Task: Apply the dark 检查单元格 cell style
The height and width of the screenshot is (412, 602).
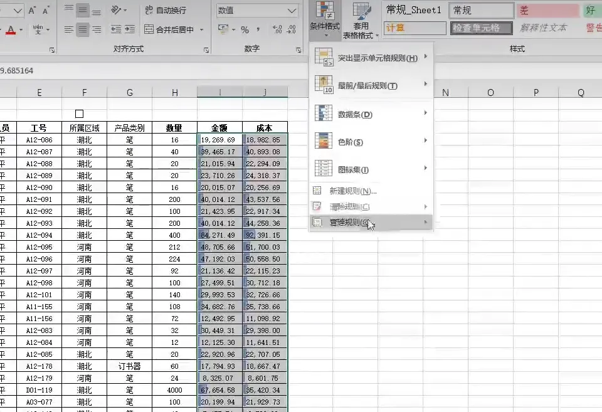Action: point(482,28)
